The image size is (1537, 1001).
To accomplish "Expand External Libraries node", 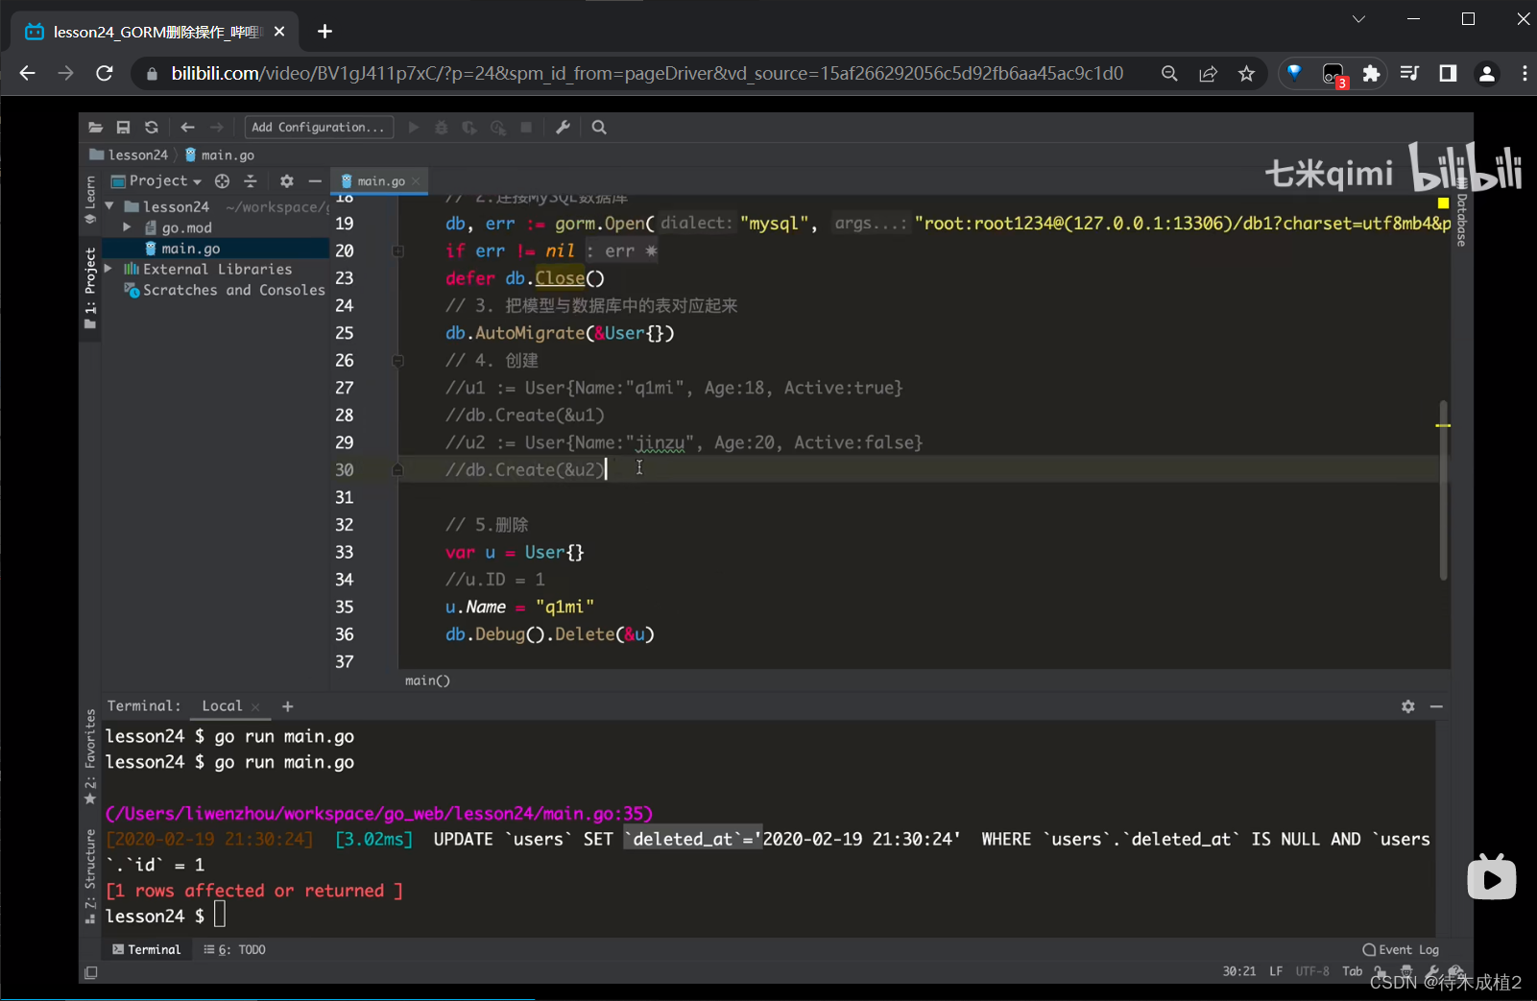I will (108, 269).
